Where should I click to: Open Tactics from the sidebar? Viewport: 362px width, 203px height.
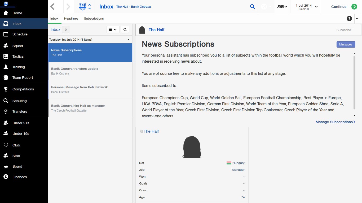(x=18, y=56)
